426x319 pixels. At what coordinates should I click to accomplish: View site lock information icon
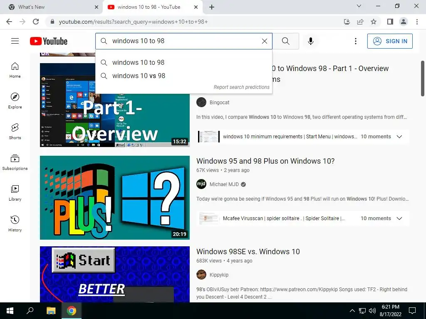coord(52,22)
